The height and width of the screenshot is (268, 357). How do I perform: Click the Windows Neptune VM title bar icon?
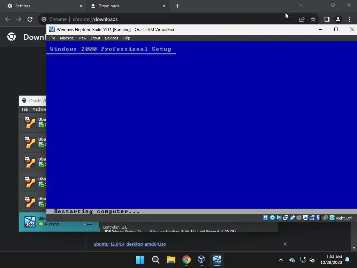click(x=52, y=29)
